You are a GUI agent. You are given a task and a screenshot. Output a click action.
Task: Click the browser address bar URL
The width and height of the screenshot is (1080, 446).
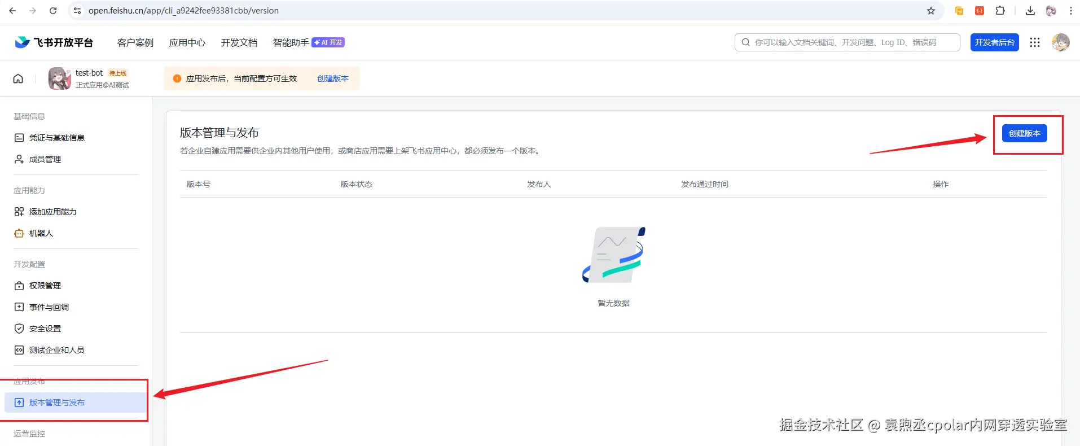click(x=183, y=11)
